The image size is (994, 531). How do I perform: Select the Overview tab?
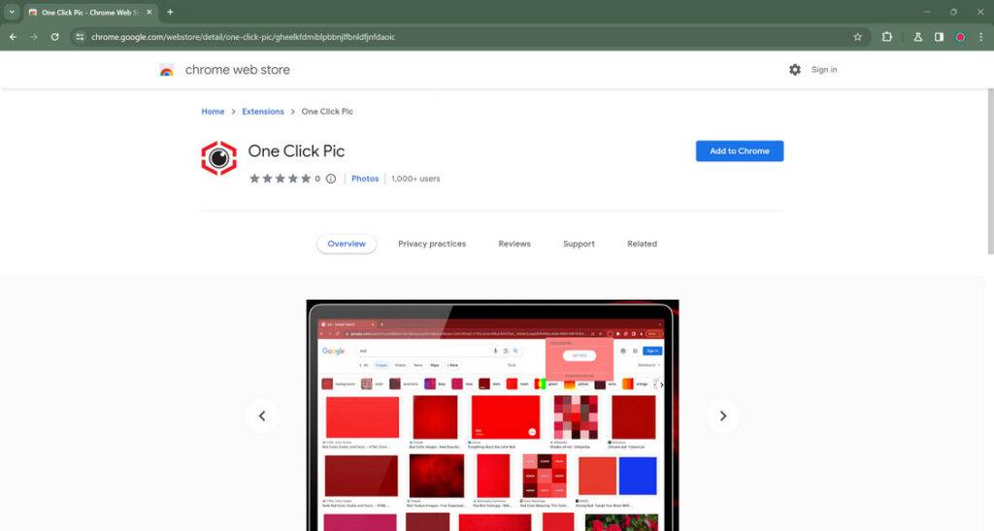point(347,244)
